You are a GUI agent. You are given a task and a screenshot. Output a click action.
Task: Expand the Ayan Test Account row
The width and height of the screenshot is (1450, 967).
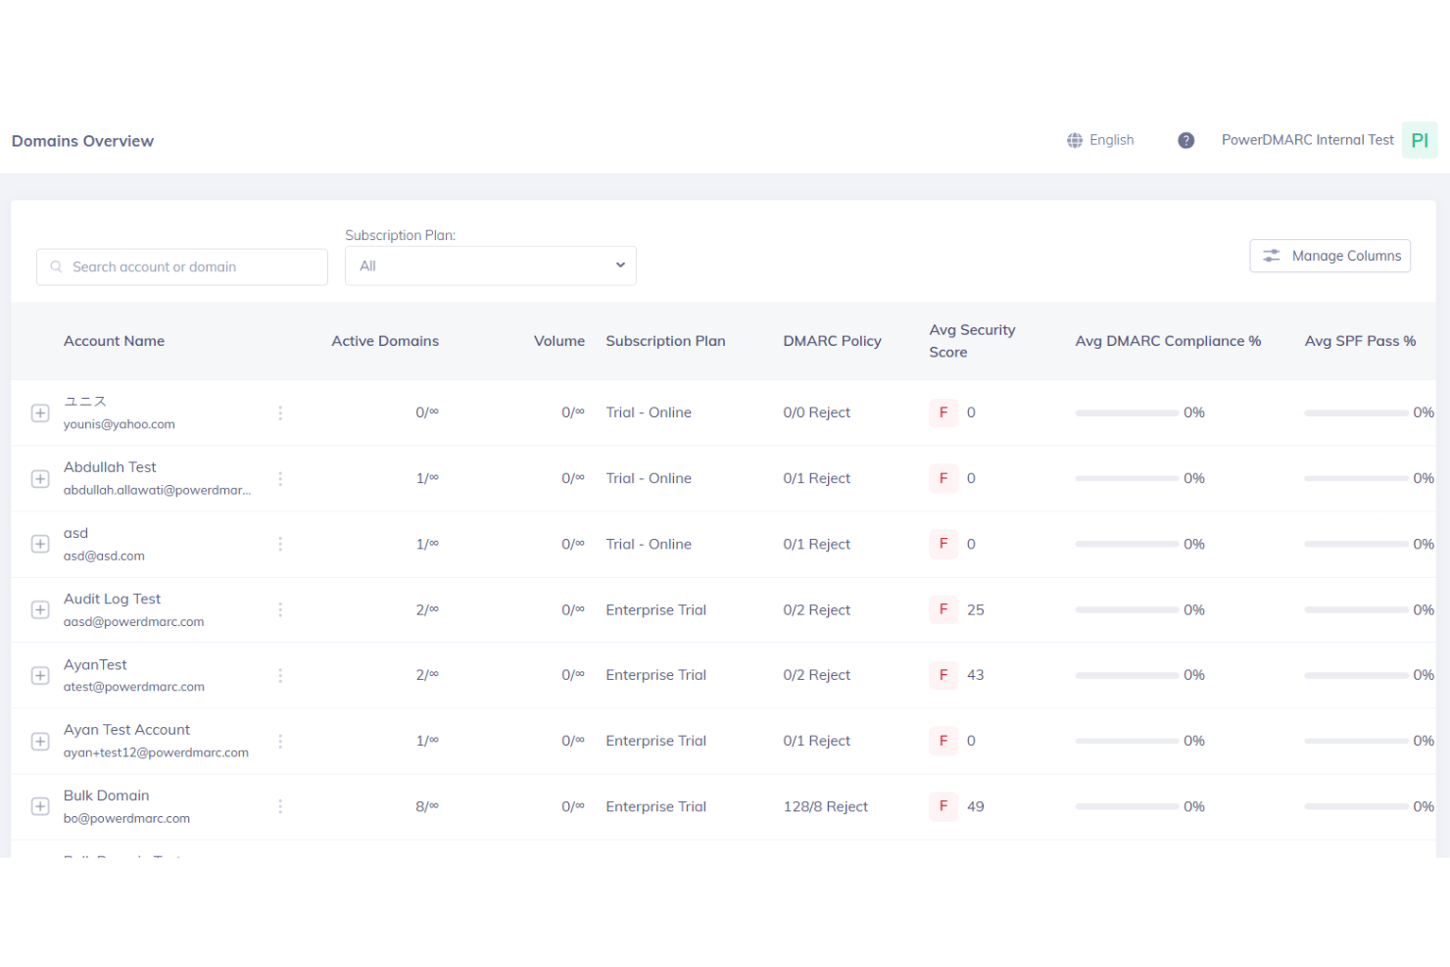coord(40,741)
